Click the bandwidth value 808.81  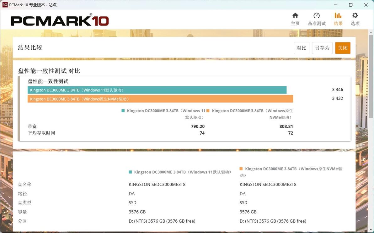click(x=286, y=126)
